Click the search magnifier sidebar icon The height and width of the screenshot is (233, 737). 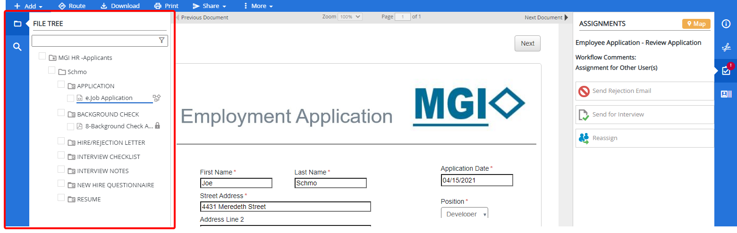tap(17, 47)
